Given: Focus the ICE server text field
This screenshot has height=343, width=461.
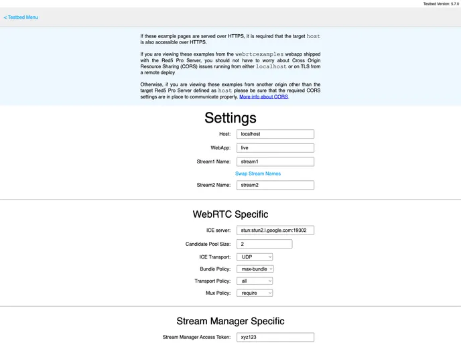Looking at the screenshot, I should [x=275, y=230].
